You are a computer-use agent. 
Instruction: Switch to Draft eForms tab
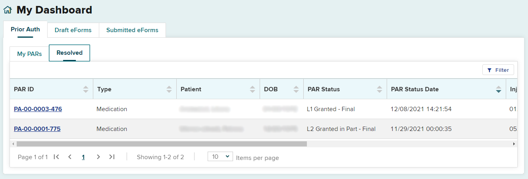73,30
